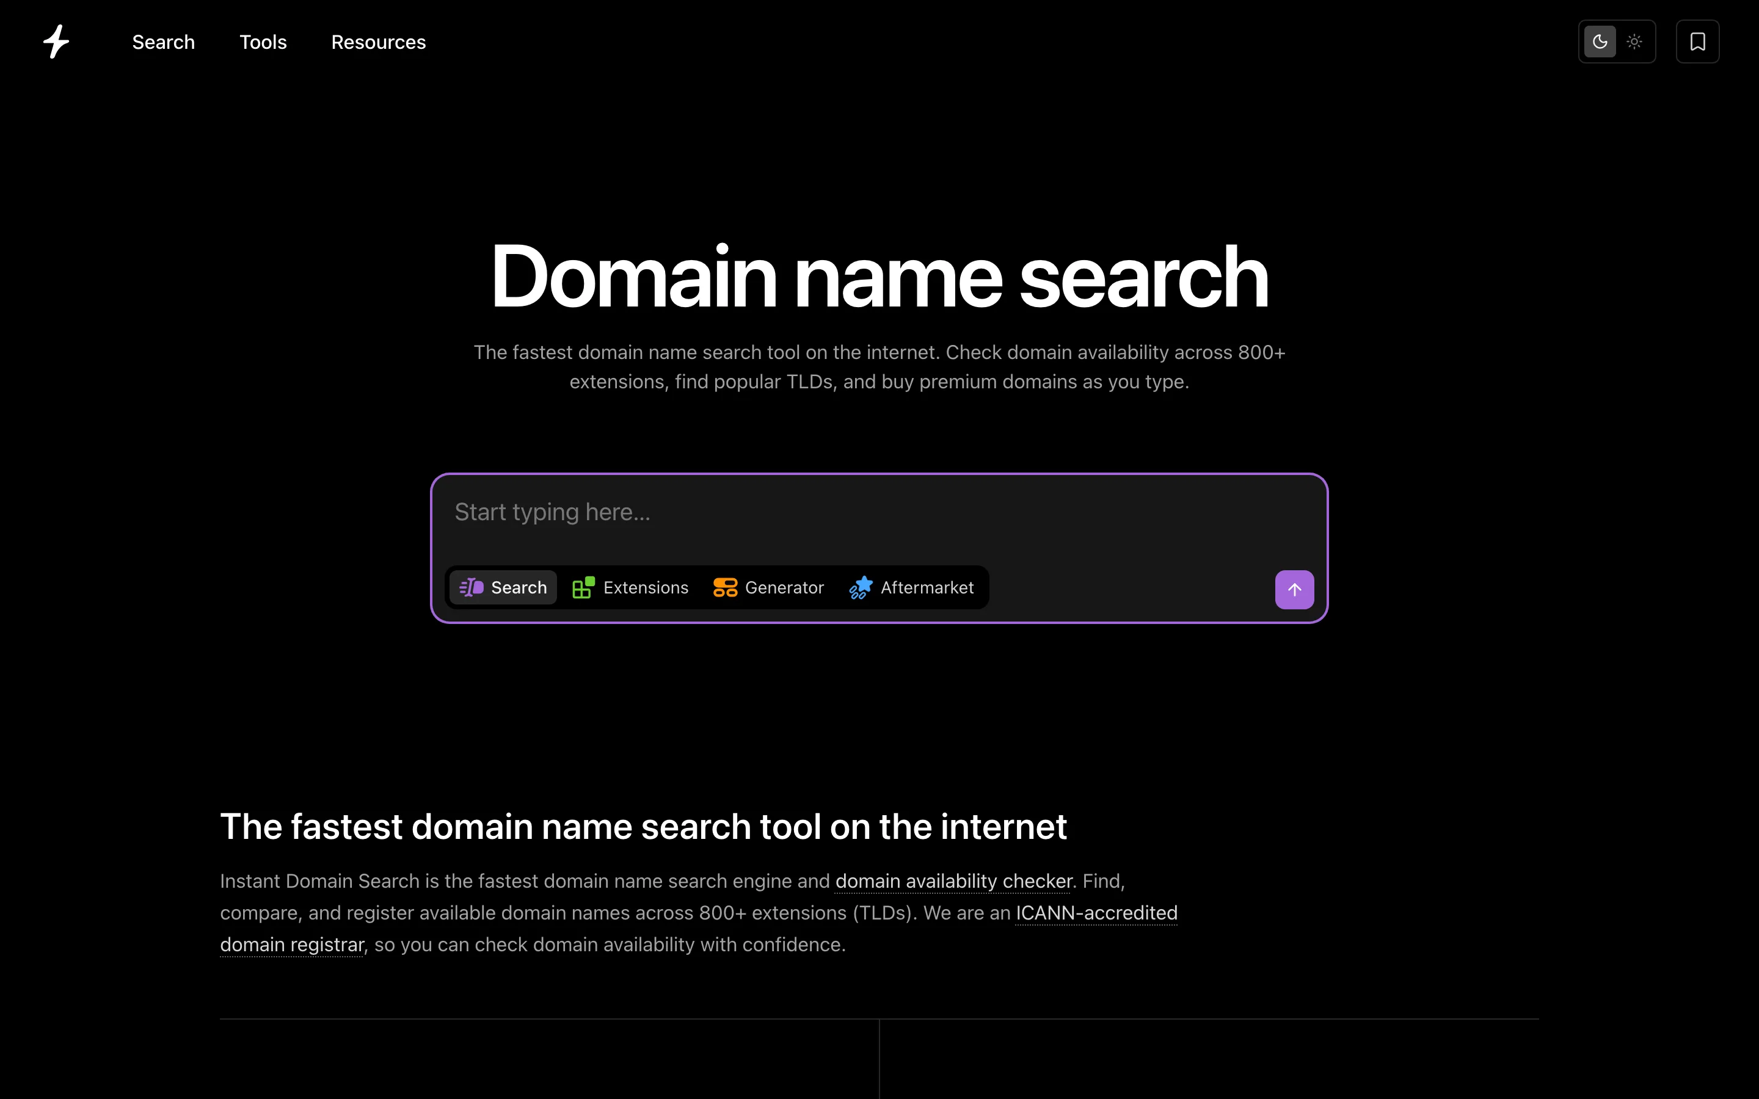Switch to light mode sun icon
This screenshot has height=1099, width=1759.
point(1634,42)
